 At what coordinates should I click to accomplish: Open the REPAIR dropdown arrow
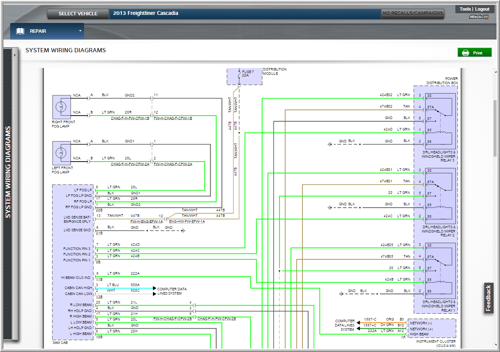[x=80, y=31]
